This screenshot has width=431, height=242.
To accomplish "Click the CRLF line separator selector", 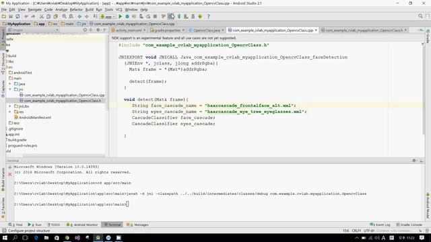I will pyautogui.click(x=356, y=231).
